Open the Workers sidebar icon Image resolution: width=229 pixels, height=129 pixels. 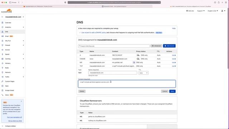point(3,63)
